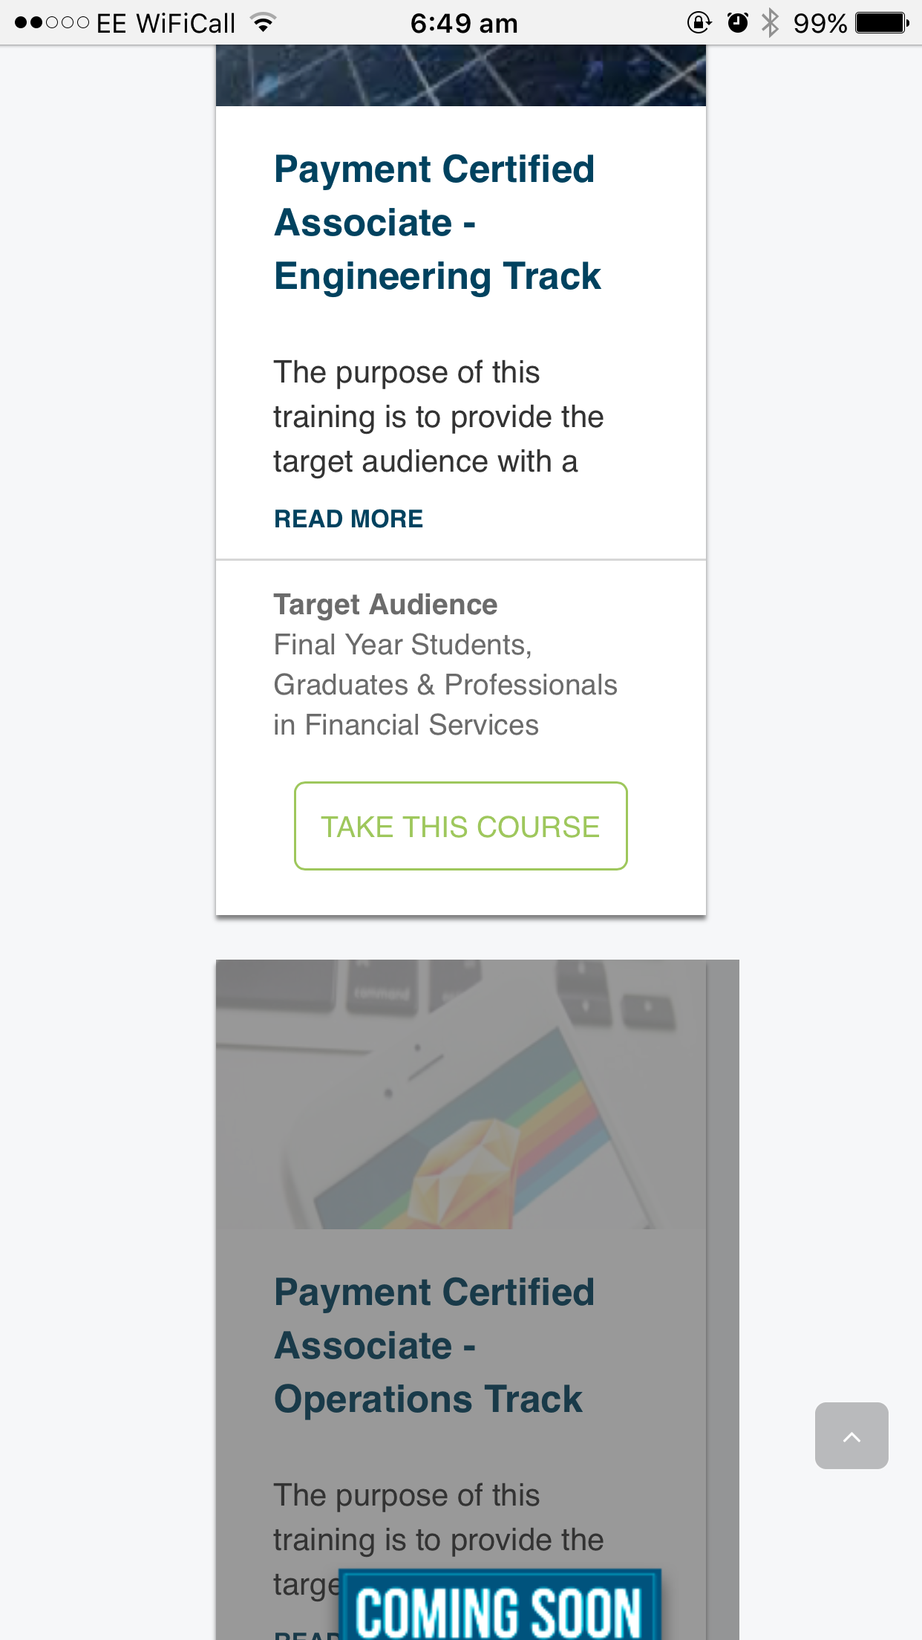Tap the Engineering Track description text
The image size is (922, 1640).
(438, 417)
